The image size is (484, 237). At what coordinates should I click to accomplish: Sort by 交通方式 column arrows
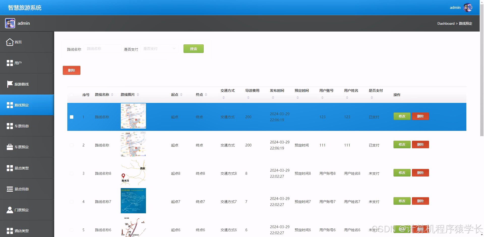pos(224,98)
